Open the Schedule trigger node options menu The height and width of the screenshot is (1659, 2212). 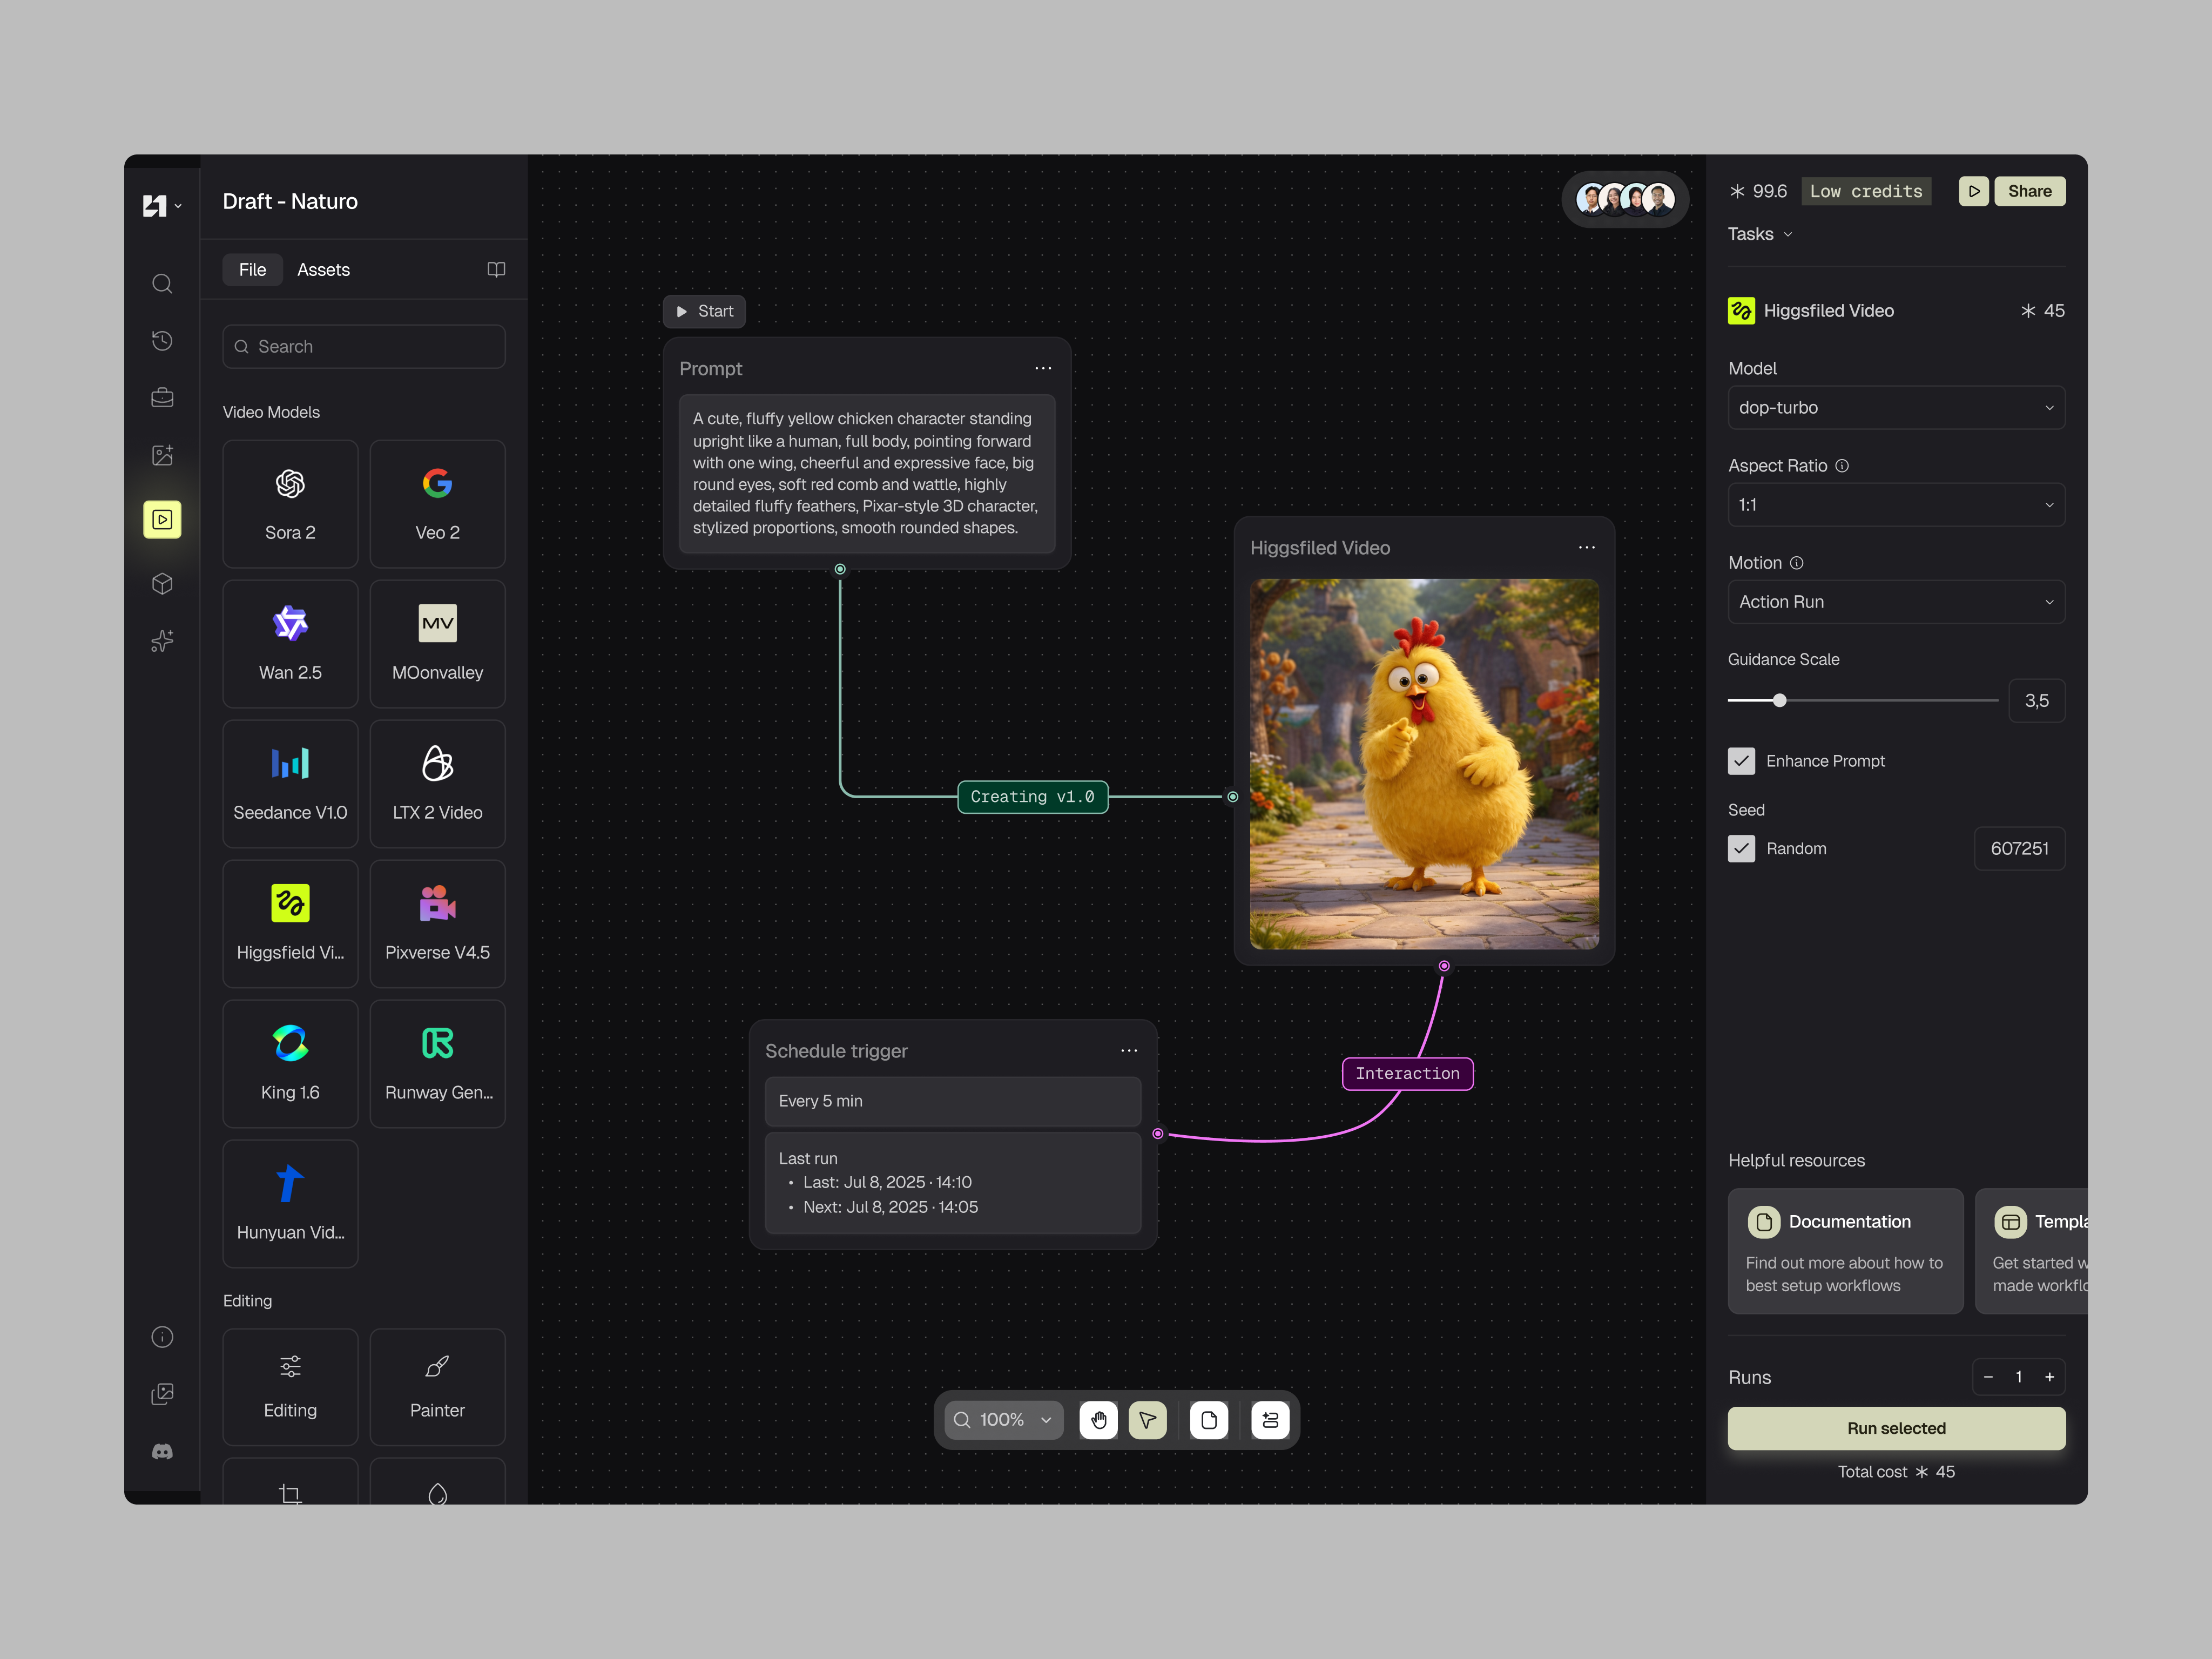(1129, 1050)
